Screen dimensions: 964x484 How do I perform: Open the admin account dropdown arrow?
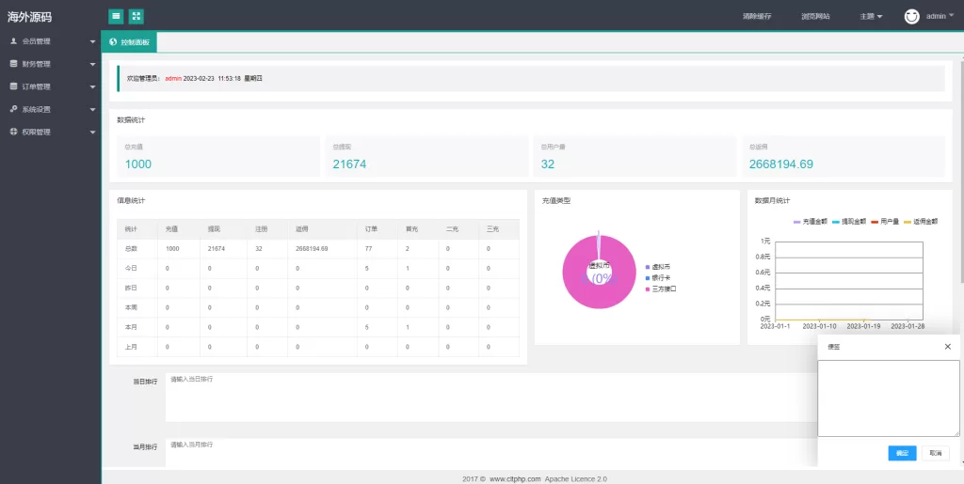pos(951,15)
